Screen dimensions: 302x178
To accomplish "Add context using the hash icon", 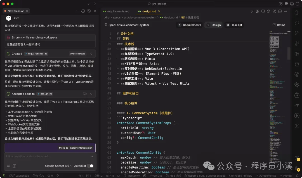I will [8, 166].
